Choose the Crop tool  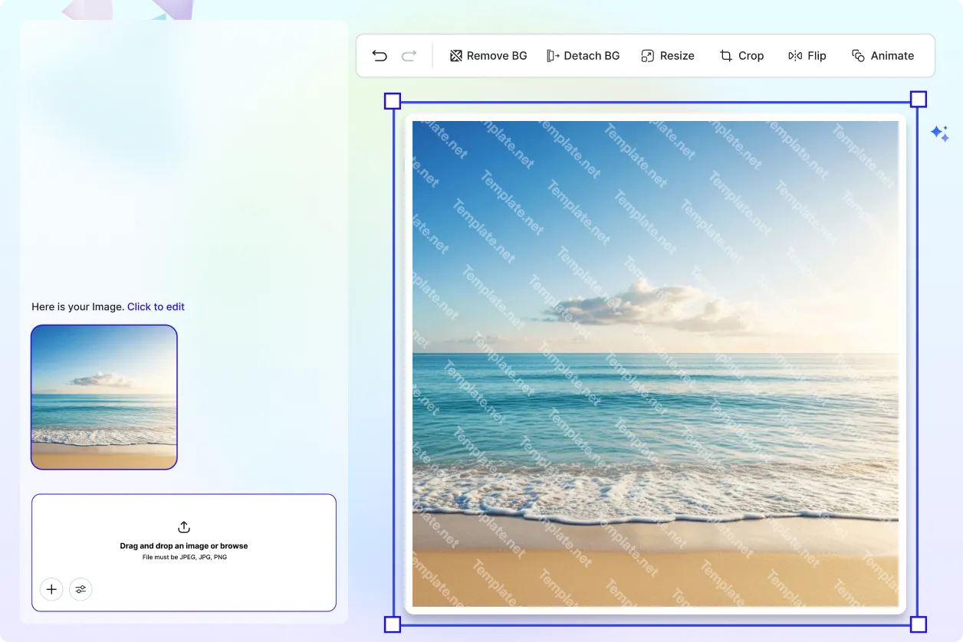pyautogui.click(x=741, y=55)
